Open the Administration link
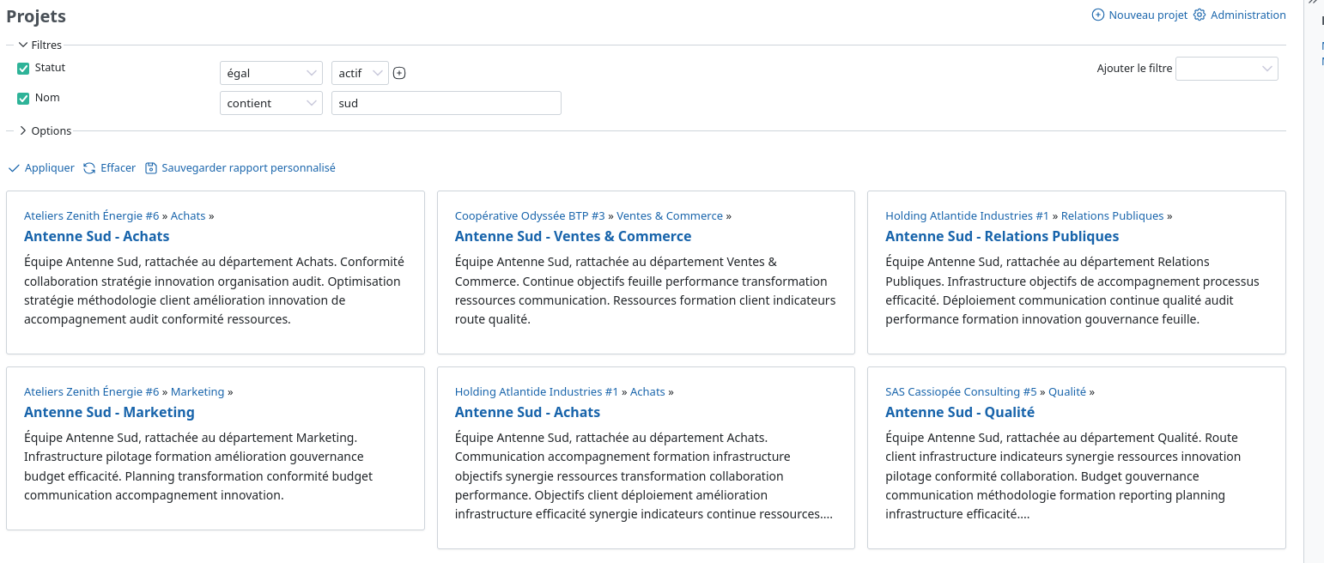1324x563 pixels. click(1248, 15)
